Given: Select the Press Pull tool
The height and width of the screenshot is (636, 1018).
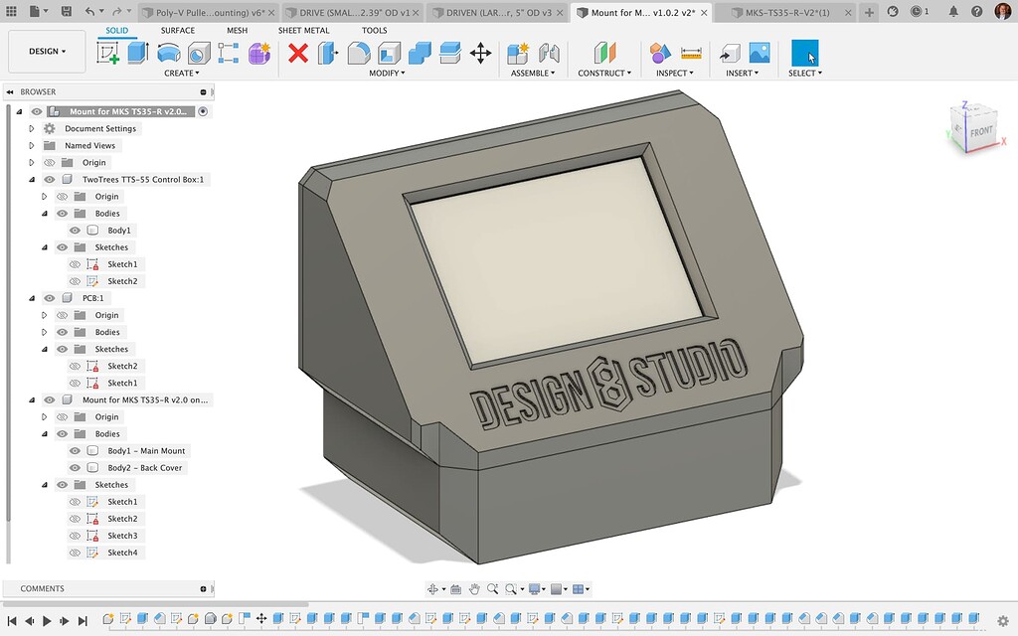Looking at the screenshot, I should coord(328,53).
